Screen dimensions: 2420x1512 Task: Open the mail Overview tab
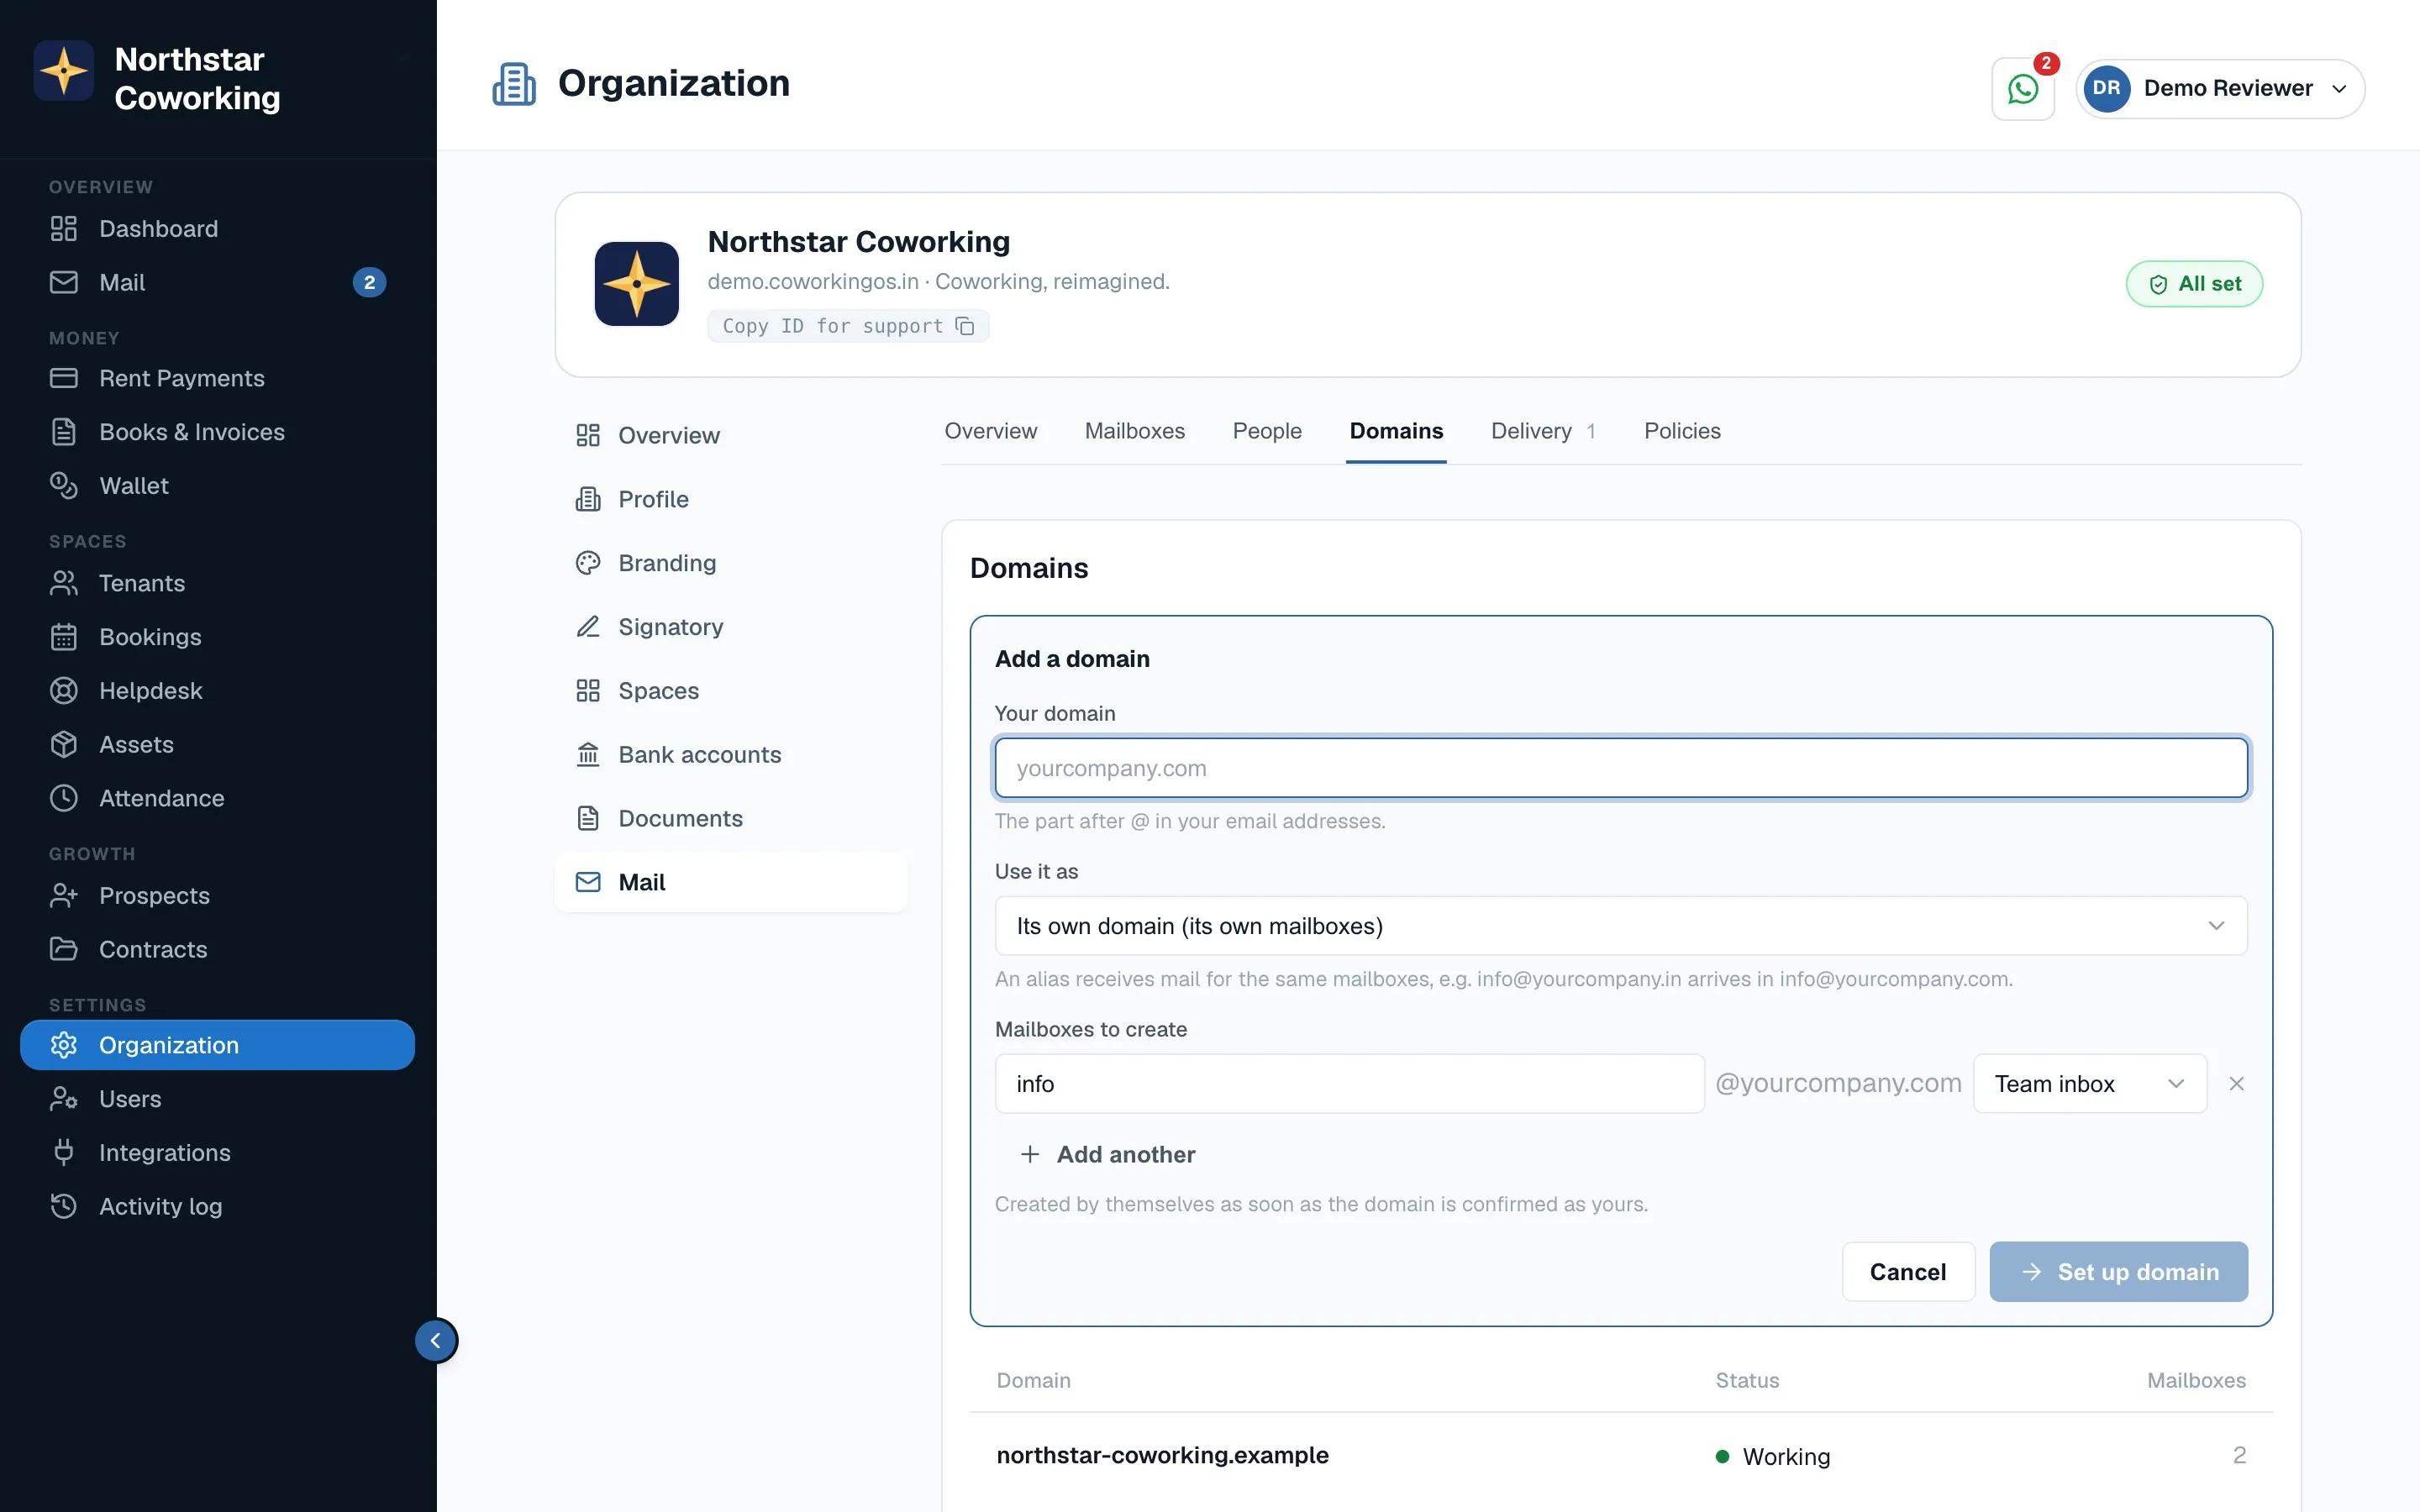pyautogui.click(x=990, y=431)
